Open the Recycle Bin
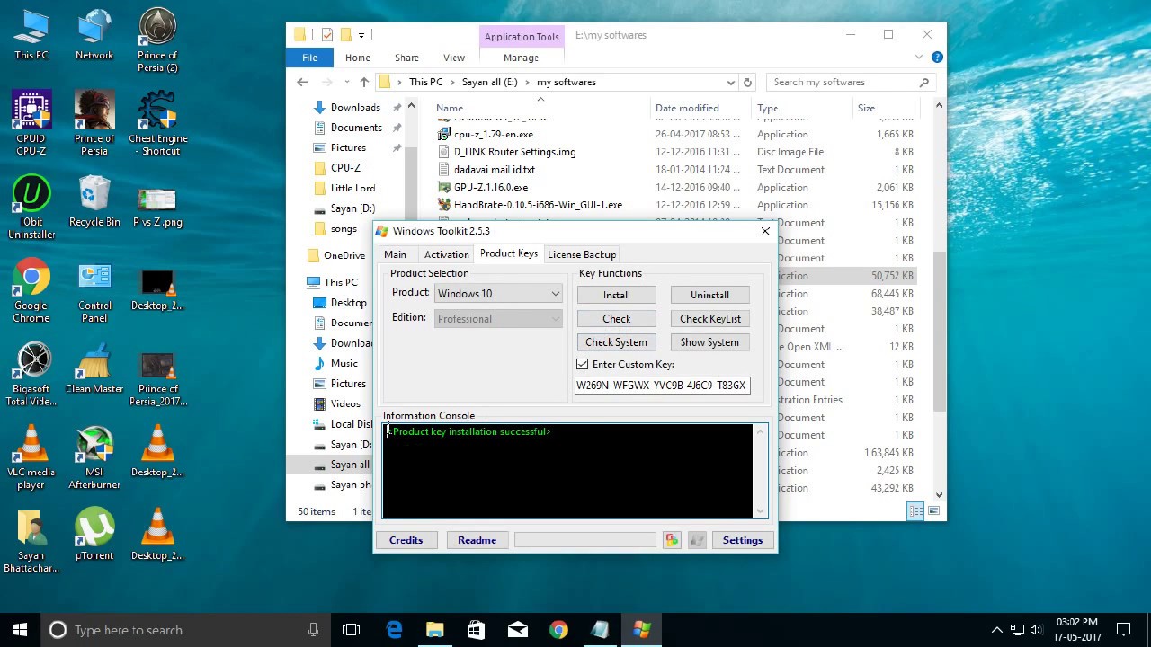The width and height of the screenshot is (1151, 647). [94, 202]
